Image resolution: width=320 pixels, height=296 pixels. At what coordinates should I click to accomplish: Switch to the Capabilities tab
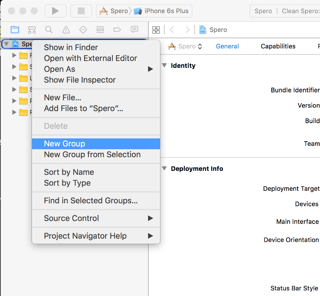278,46
